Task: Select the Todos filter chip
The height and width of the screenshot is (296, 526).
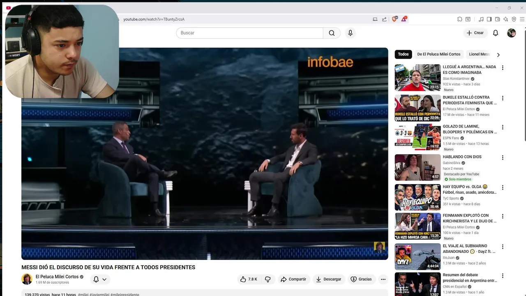Action: coord(403,54)
